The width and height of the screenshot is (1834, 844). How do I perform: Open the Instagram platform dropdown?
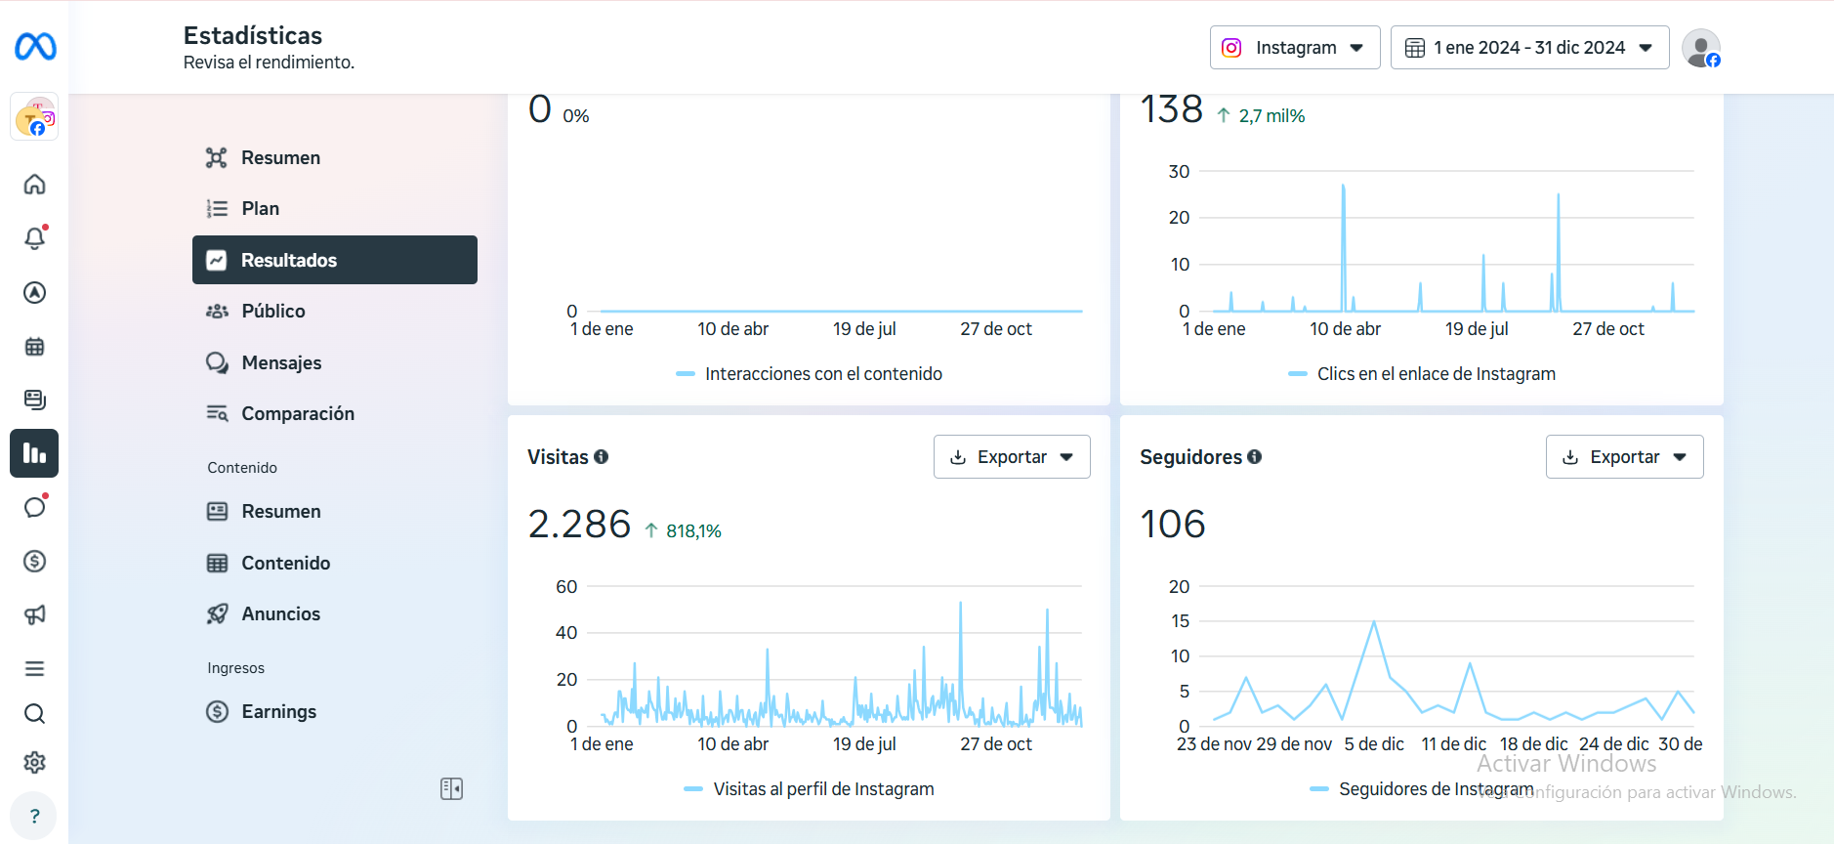tap(1294, 48)
